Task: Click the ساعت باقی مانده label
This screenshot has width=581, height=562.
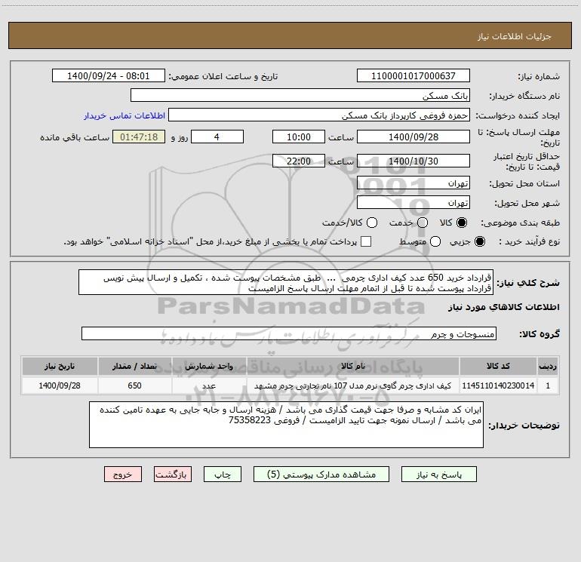Action: click(75, 137)
